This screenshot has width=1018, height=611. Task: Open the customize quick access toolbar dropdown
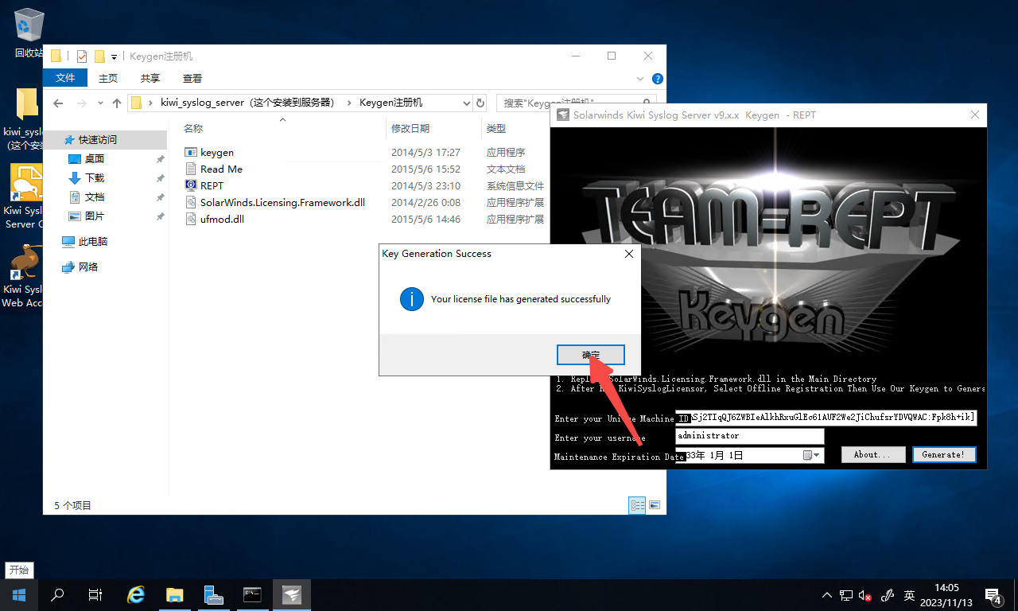click(115, 56)
